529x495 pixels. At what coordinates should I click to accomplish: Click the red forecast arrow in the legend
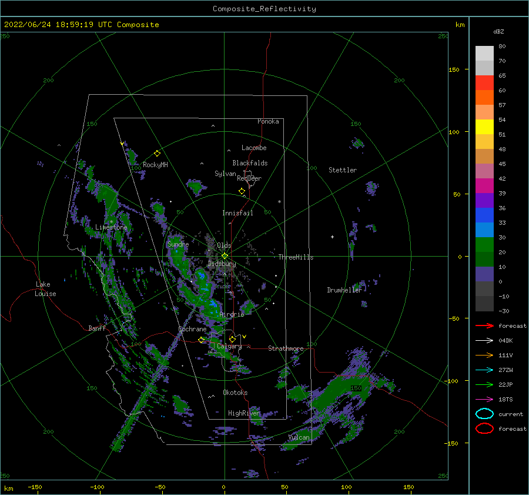point(484,325)
